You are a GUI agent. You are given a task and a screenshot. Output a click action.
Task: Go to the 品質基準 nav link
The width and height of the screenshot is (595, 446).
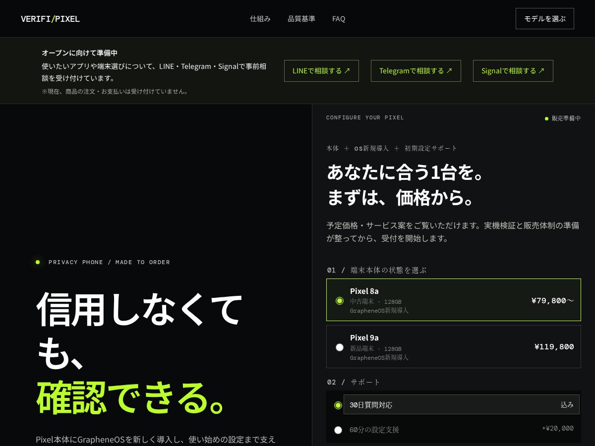(301, 19)
